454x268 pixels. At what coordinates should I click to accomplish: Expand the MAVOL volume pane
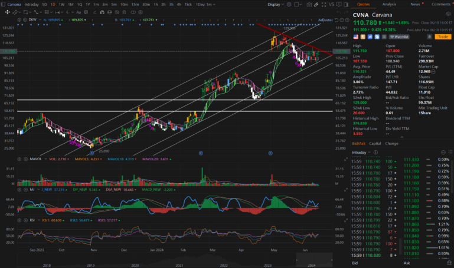tap(346, 159)
